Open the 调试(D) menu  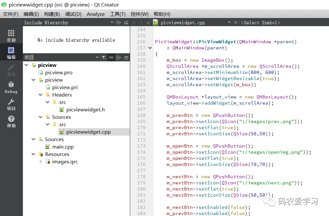(x=73, y=14)
